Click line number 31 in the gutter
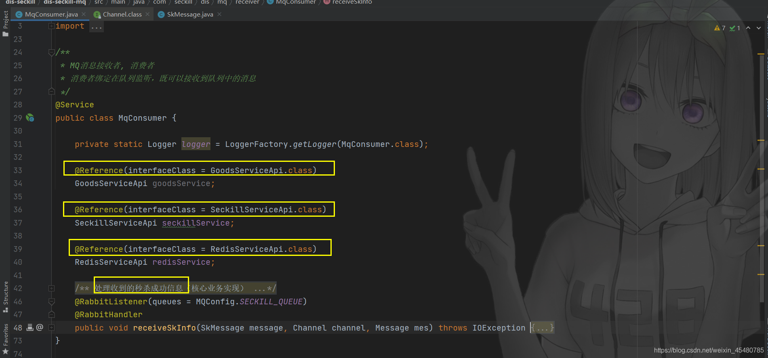768x358 pixels. tap(18, 144)
